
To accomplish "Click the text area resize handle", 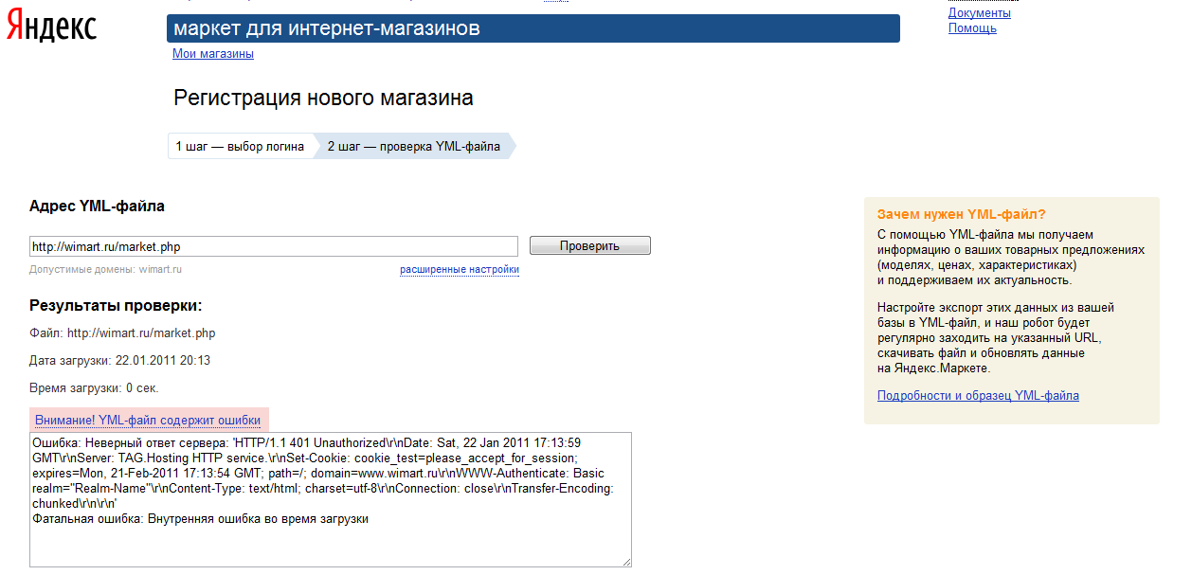I will pos(626,562).
